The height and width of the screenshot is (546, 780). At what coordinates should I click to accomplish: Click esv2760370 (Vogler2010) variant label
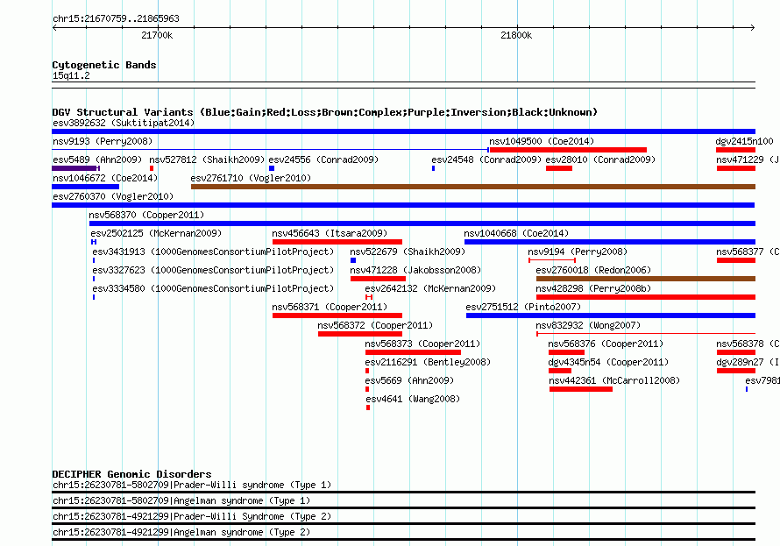pyautogui.click(x=113, y=196)
